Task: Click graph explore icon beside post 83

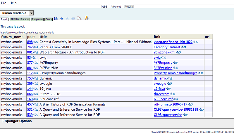Action: (33, 58)
